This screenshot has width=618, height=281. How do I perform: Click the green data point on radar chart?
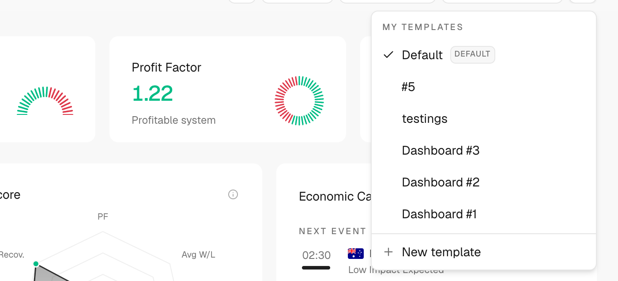[36, 264]
